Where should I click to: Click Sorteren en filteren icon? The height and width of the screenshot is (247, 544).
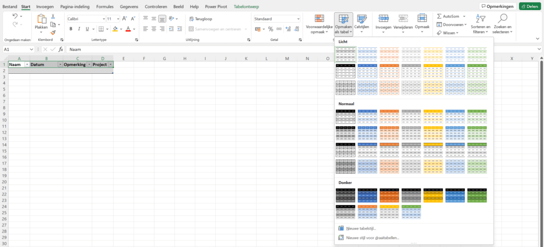(x=480, y=18)
